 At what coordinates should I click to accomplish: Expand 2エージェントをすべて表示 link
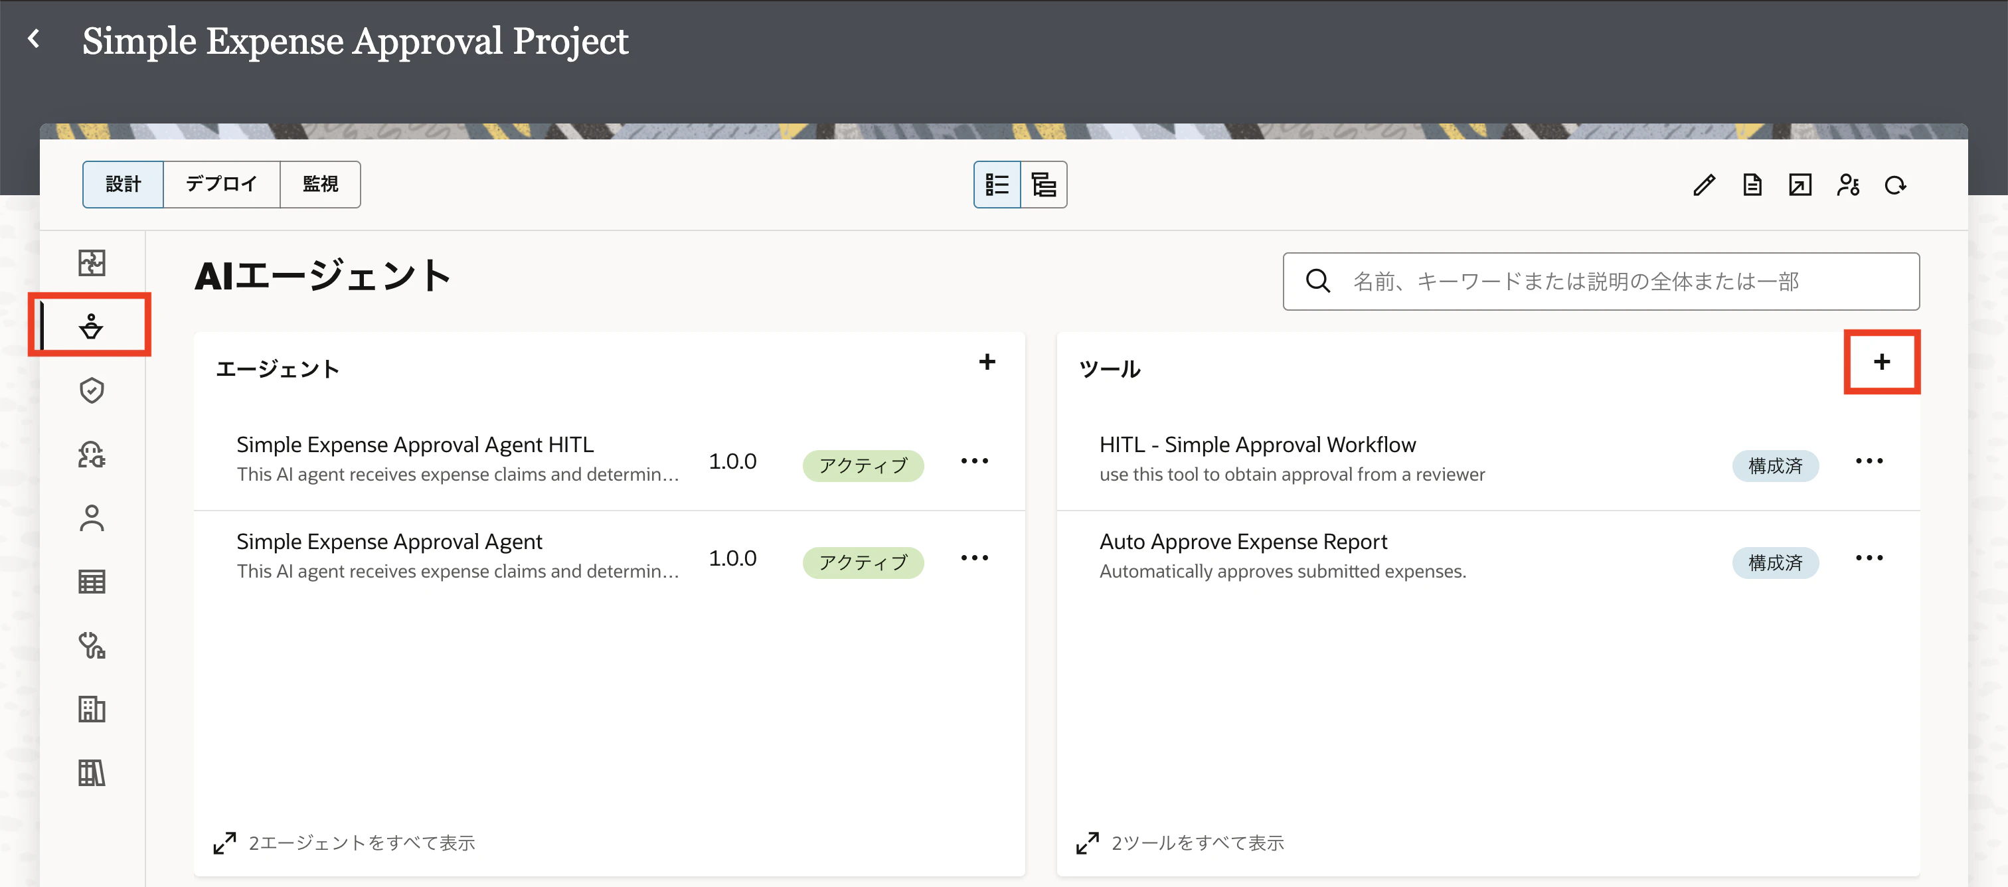click(344, 843)
